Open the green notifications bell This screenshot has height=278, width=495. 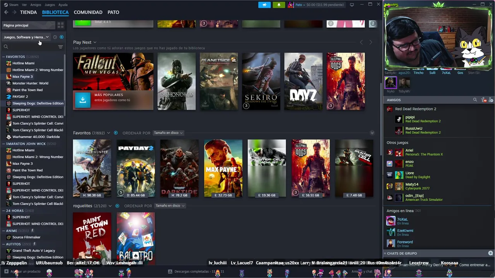point(279,5)
